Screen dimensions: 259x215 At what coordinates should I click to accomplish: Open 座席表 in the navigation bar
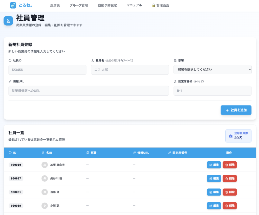coord(55,5)
